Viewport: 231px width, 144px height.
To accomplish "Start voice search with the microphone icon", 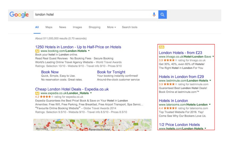I will point(154,15).
